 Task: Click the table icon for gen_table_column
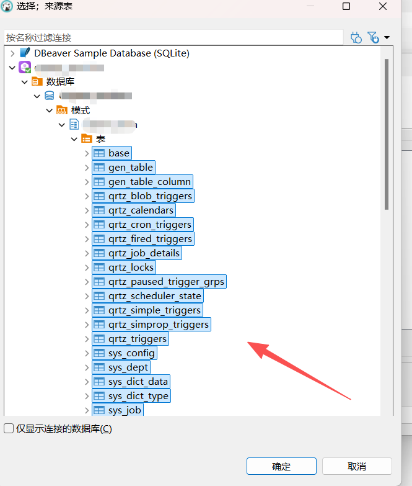tap(99, 182)
